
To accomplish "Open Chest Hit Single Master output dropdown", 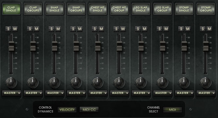I will pyautogui.click(x=98, y=93).
